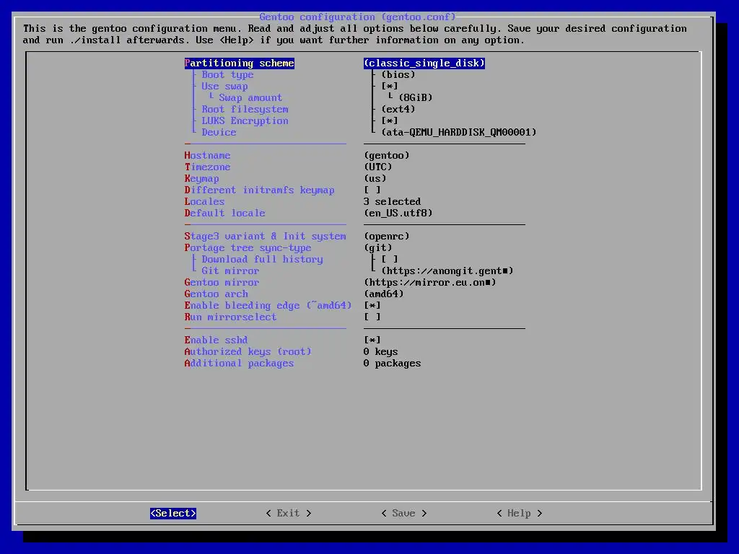Select the Swap amount entry
The image size is (739, 554).
tap(250, 97)
